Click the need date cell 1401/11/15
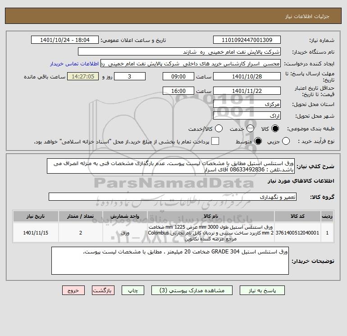Viewport: 347px width, 336px height. pyautogui.click(x=36, y=233)
